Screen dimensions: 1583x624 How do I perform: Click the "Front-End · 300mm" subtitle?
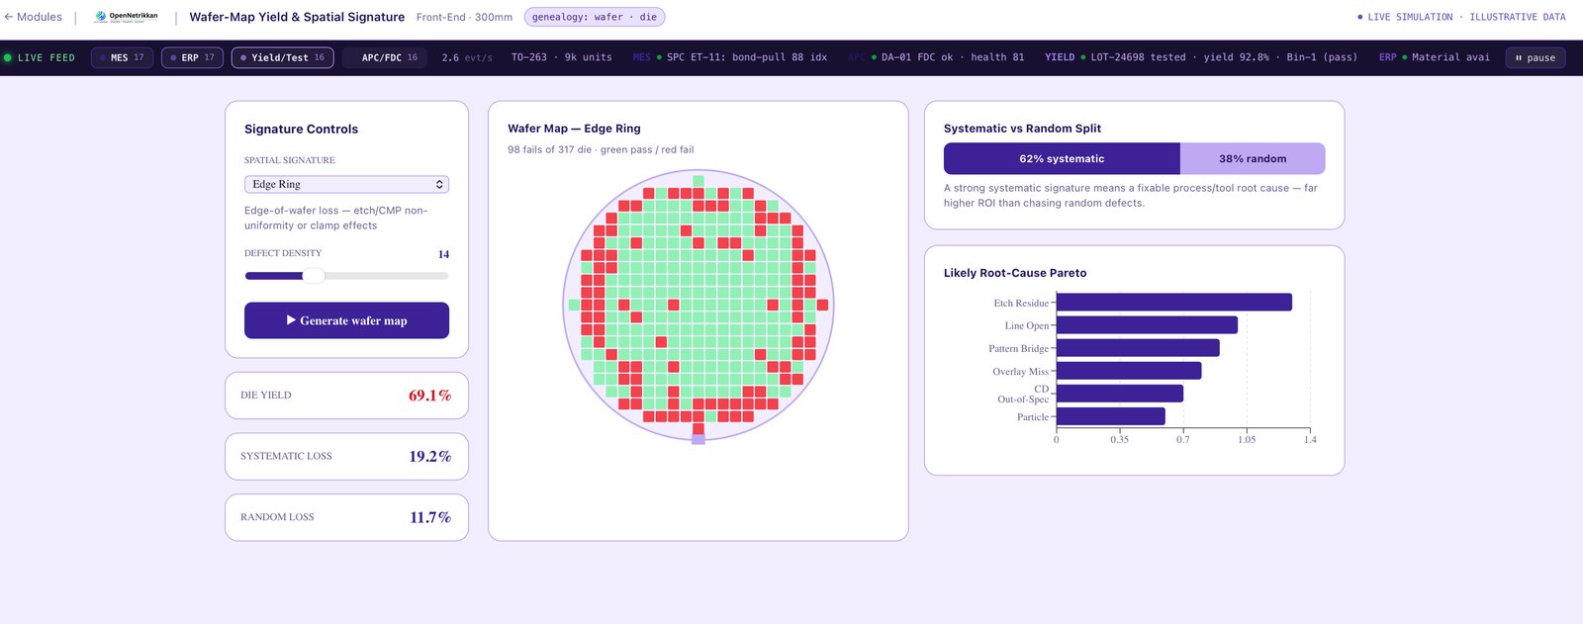click(x=464, y=17)
